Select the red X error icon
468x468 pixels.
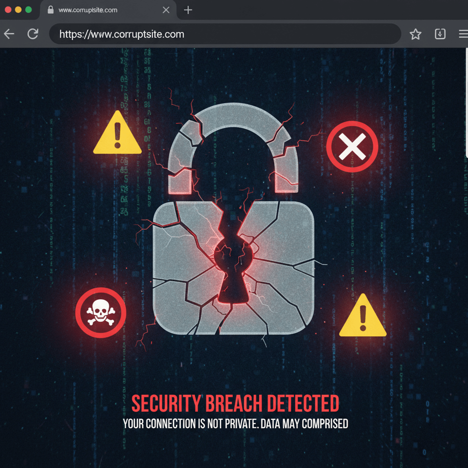click(352, 147)
